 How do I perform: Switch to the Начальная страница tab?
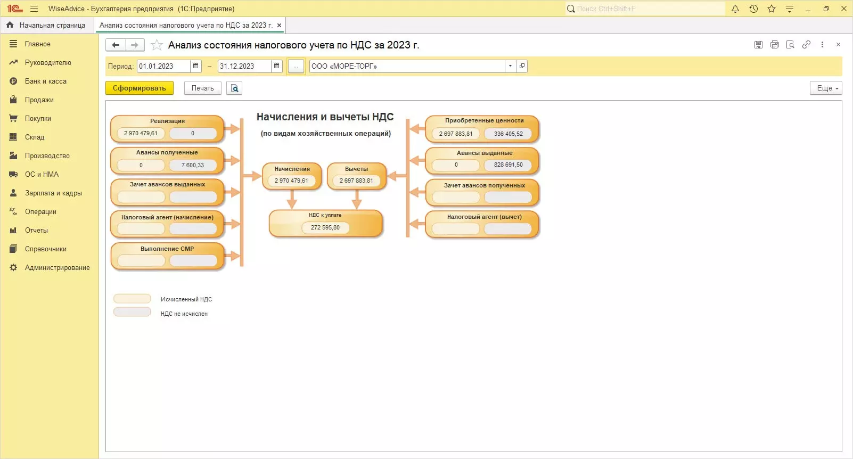pyautogui.click(x=46, y=25)
